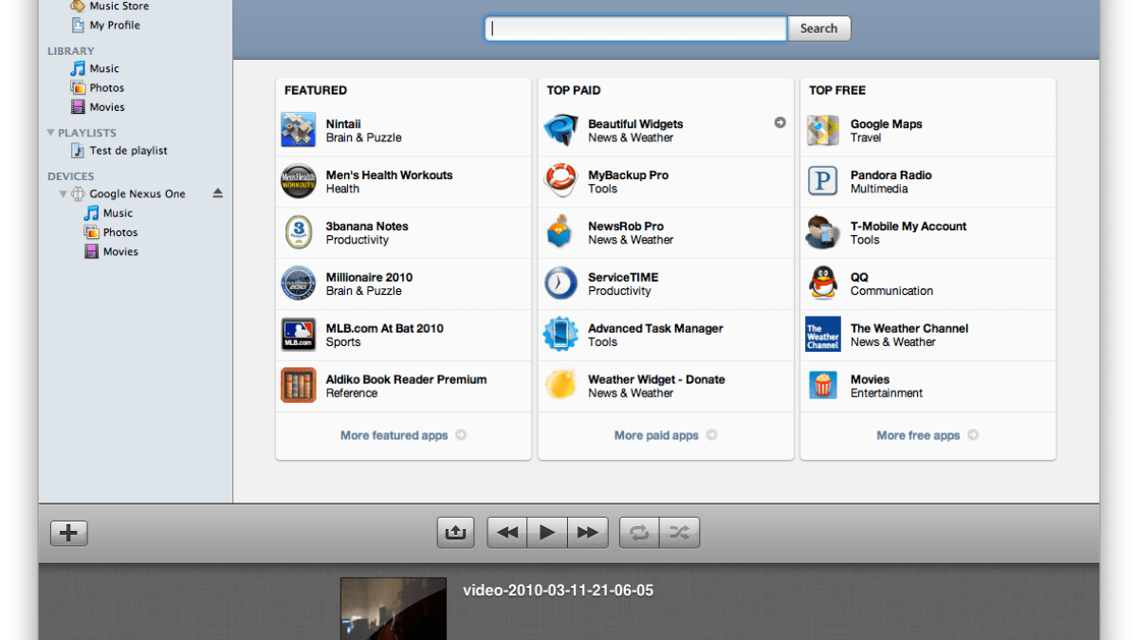Select the Google Maps app icon

click(x=822, y=130)
